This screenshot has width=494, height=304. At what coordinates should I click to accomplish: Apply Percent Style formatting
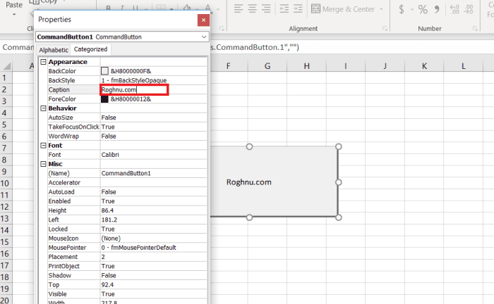click(x=423, y=9)
